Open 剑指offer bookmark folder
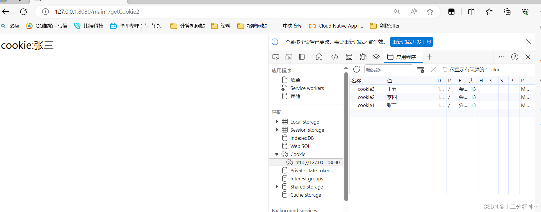The width and height of the screenshot is (541, 212). [385, 26]
